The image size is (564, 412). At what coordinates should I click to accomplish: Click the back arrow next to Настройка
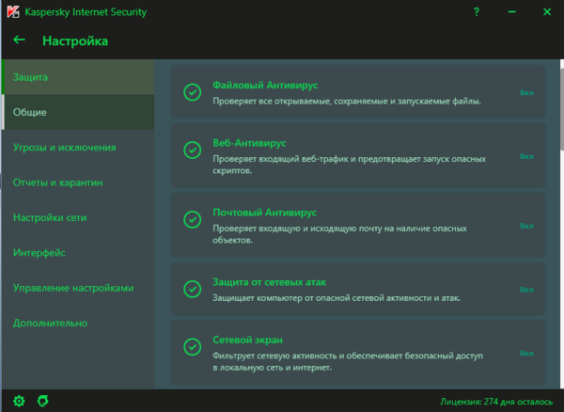click(x=19, y=40)
